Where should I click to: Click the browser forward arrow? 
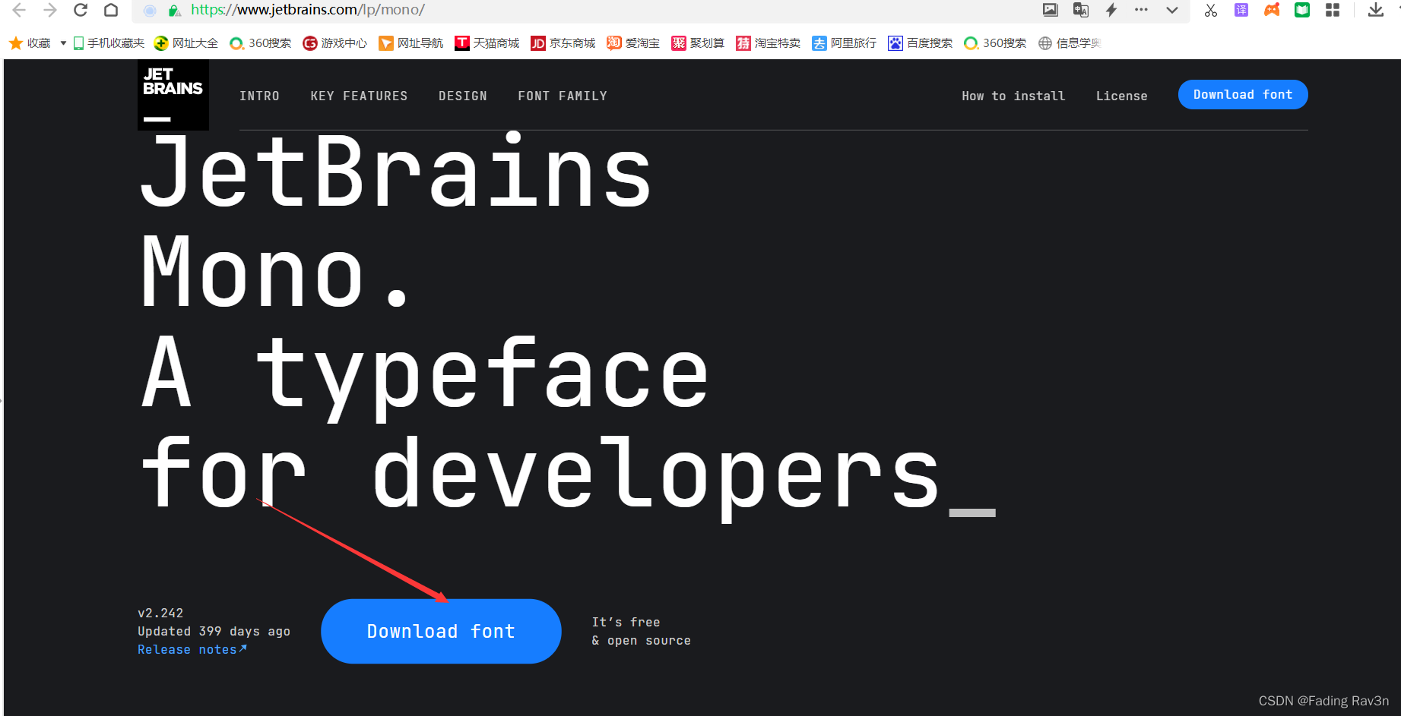pyautogui.click(x=50, y=10)
